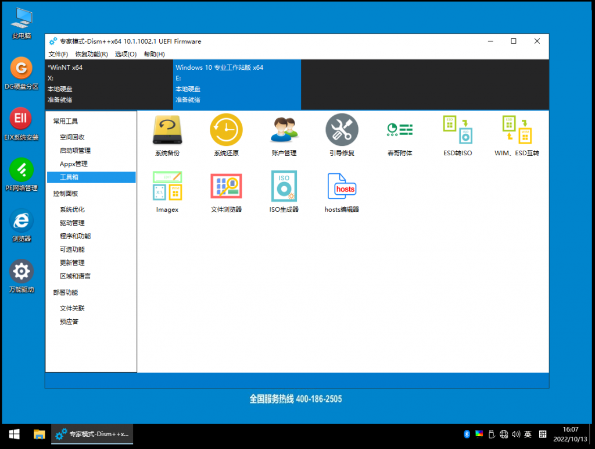Launch the Imagex tool

coord(167,192)
